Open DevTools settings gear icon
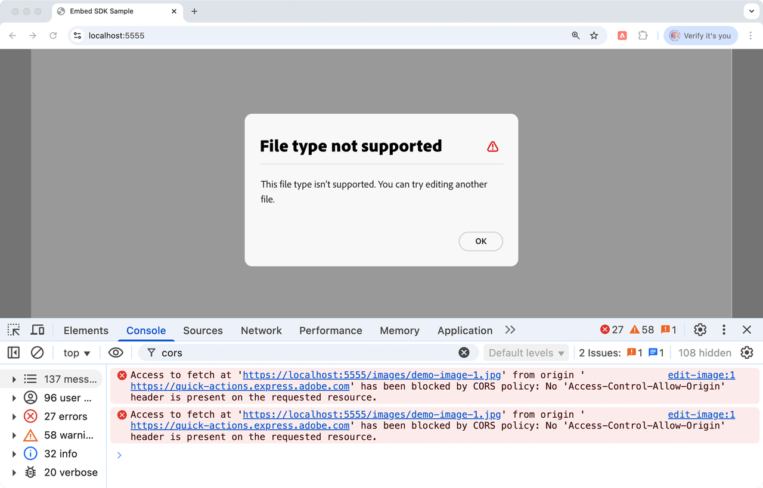Viewport: 763px width, 488px height. pos(700,330)
